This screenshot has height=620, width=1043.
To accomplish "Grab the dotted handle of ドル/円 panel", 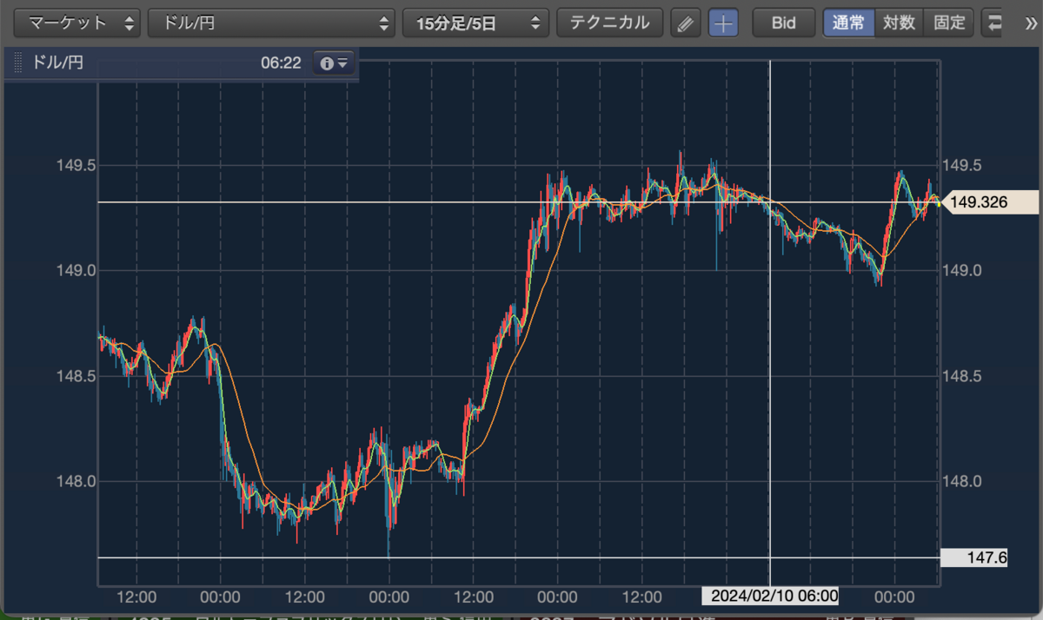I will 17,63.
